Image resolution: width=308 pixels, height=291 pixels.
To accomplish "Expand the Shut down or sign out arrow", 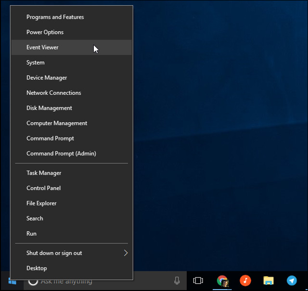I will [x=126, y=253].
